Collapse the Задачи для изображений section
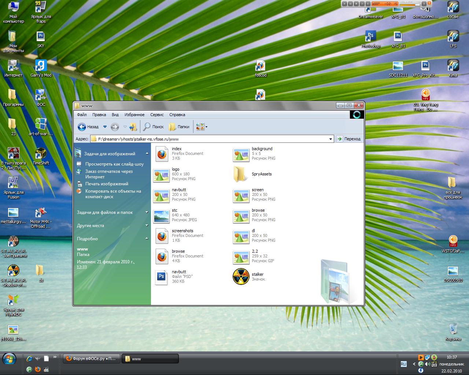 (147, 154)
